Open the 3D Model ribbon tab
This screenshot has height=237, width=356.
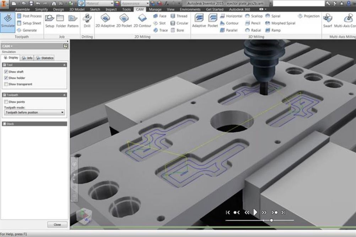(77, 9)
